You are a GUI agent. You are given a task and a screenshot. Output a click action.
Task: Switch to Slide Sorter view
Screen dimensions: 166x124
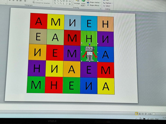click(x=140, y=114)
